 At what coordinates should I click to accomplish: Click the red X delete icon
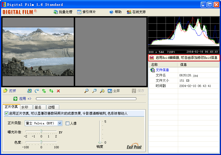(x=58, y=91)
